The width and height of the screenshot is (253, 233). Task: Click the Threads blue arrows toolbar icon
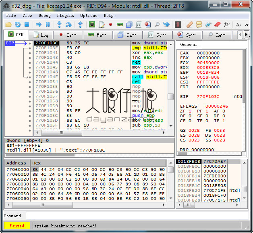166,25
